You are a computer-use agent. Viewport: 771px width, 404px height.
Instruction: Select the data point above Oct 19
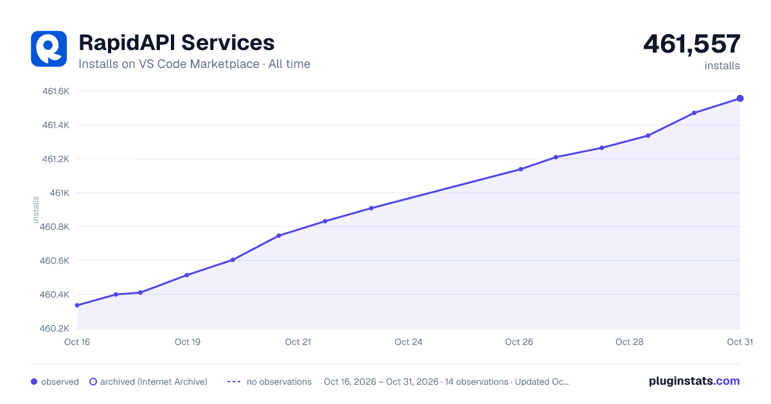point(187,275)
